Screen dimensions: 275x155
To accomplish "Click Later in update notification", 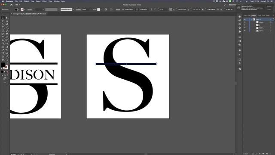I will tap(269, 9).
